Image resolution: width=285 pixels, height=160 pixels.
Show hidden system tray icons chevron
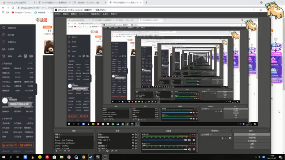256,157
